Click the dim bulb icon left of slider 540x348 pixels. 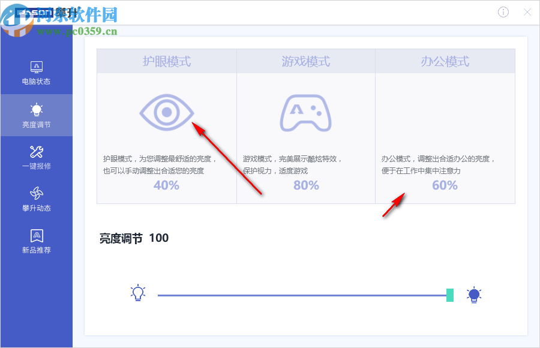pyautogui.click(x=138, y=294)
